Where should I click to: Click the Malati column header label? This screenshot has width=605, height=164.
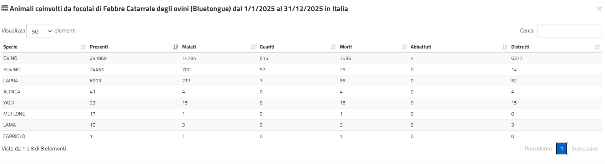[x=189, y=47]
